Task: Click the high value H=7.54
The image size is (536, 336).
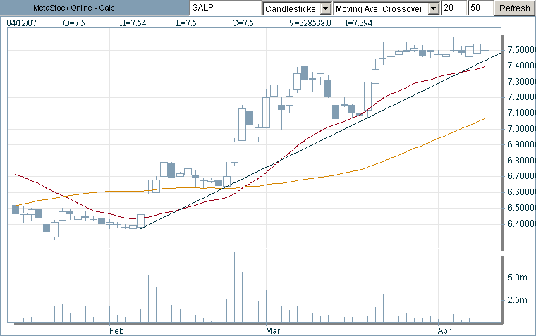Action: pyautogui.click(x=133, y=23)
